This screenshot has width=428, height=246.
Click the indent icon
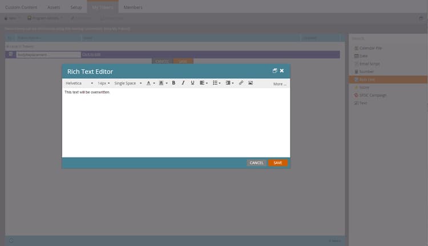click(228, 83)
